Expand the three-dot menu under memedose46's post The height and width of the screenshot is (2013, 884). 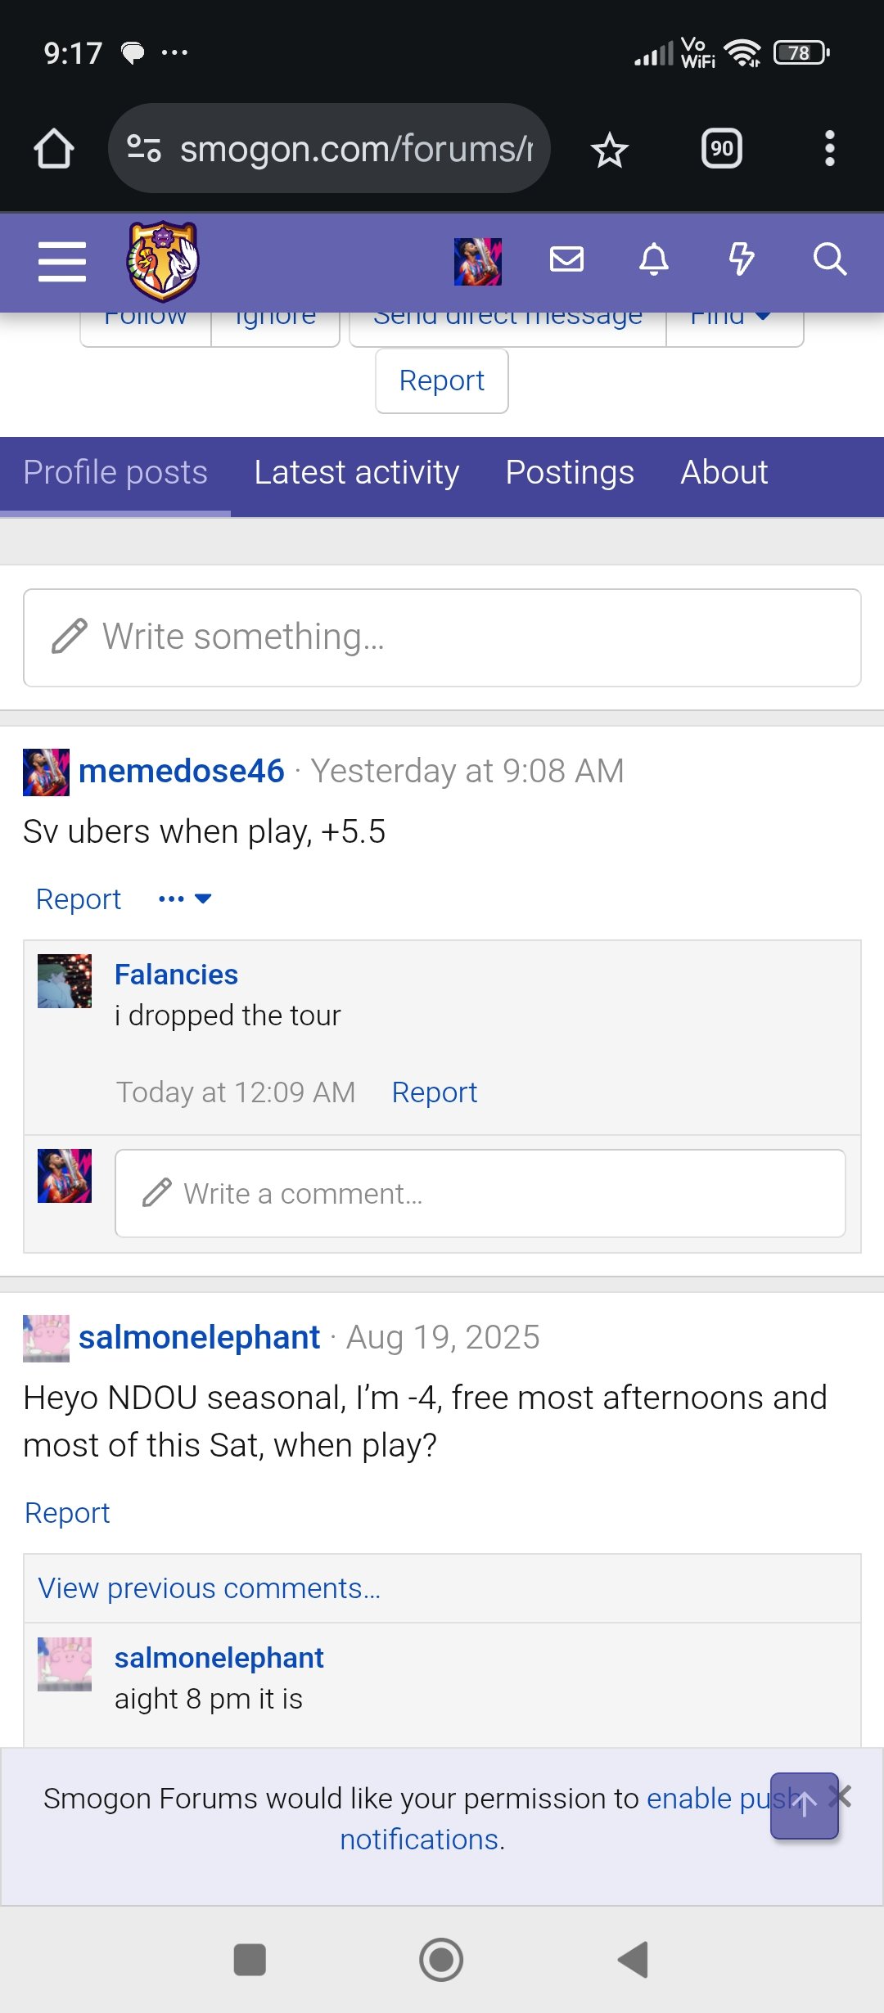click(x=185, y=899)
